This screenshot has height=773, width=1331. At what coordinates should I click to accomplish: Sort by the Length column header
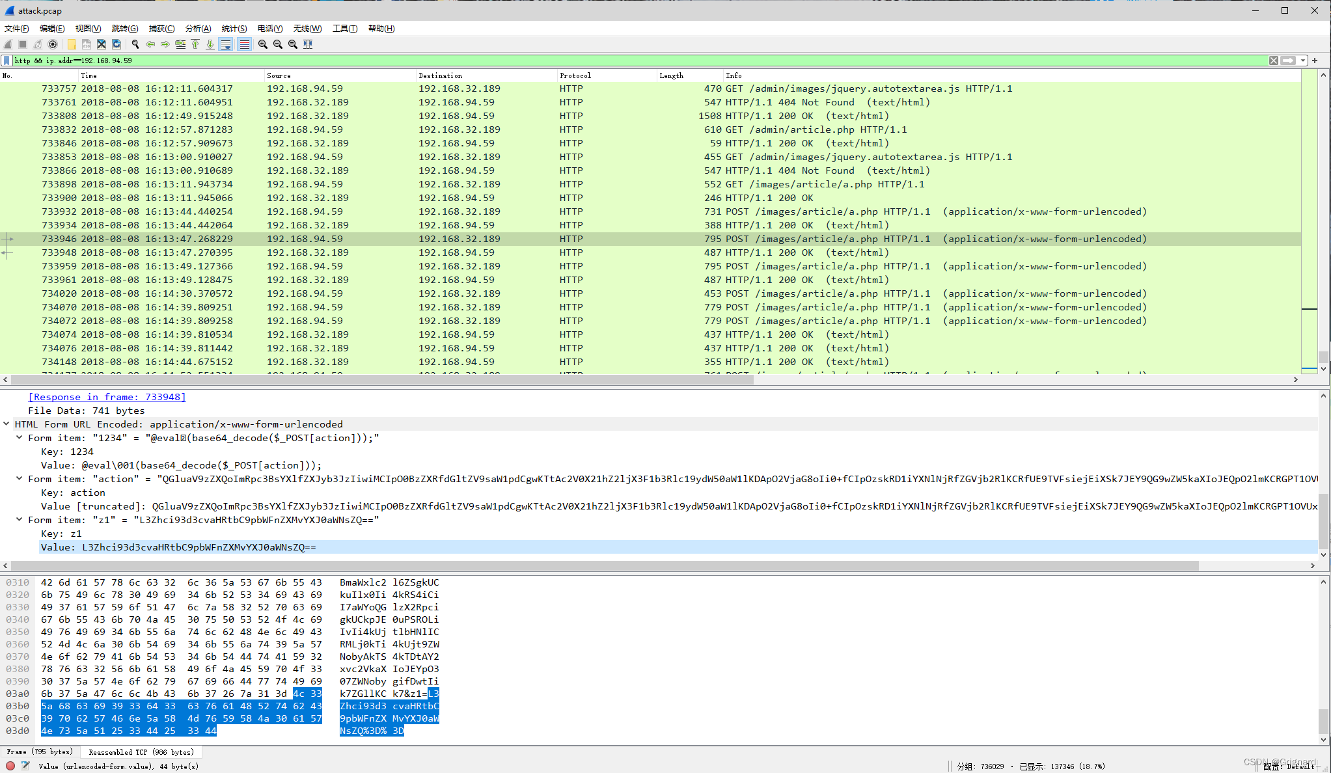pyautogui.click(x=691, y=75)
